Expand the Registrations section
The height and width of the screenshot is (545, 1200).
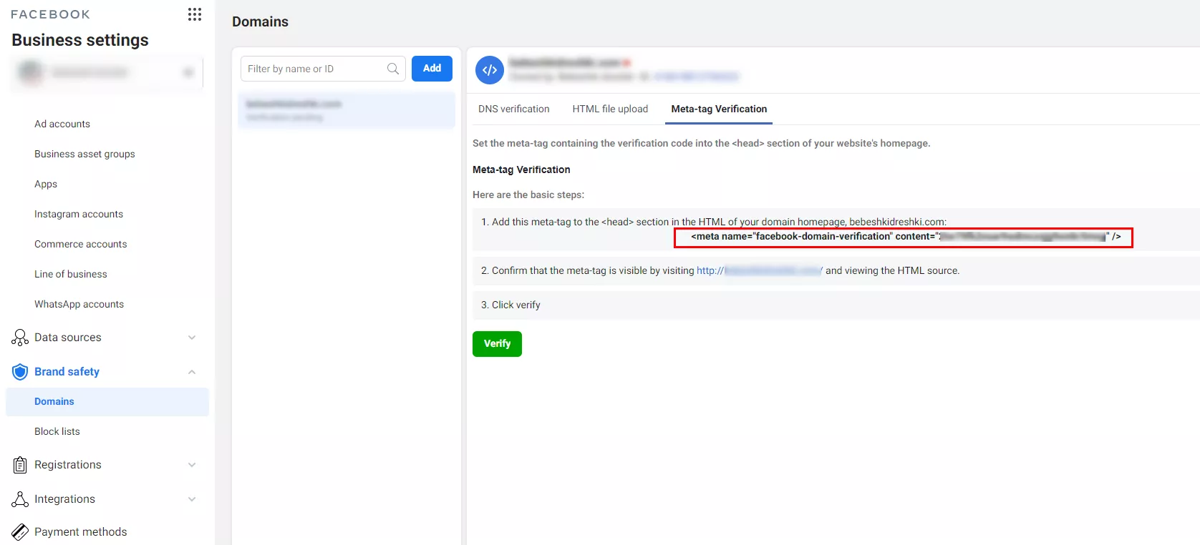192,465
